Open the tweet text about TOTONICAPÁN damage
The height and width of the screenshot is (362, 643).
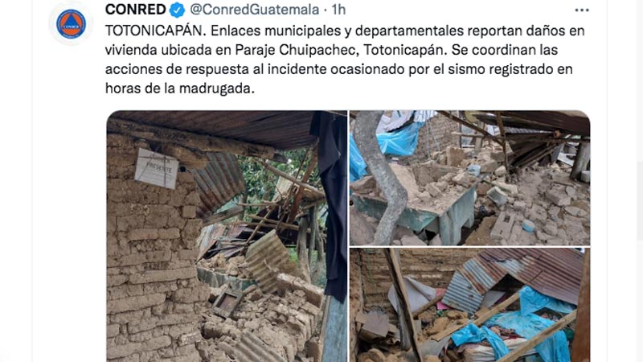pyautogui.click(x=345, y=60)
